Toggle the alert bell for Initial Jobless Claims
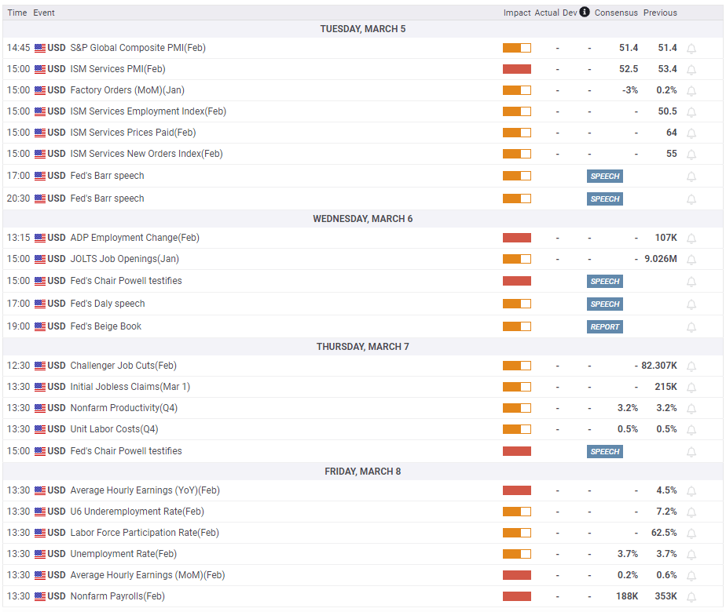The height and width of the screenshot is (612, 726). [691, 388]
